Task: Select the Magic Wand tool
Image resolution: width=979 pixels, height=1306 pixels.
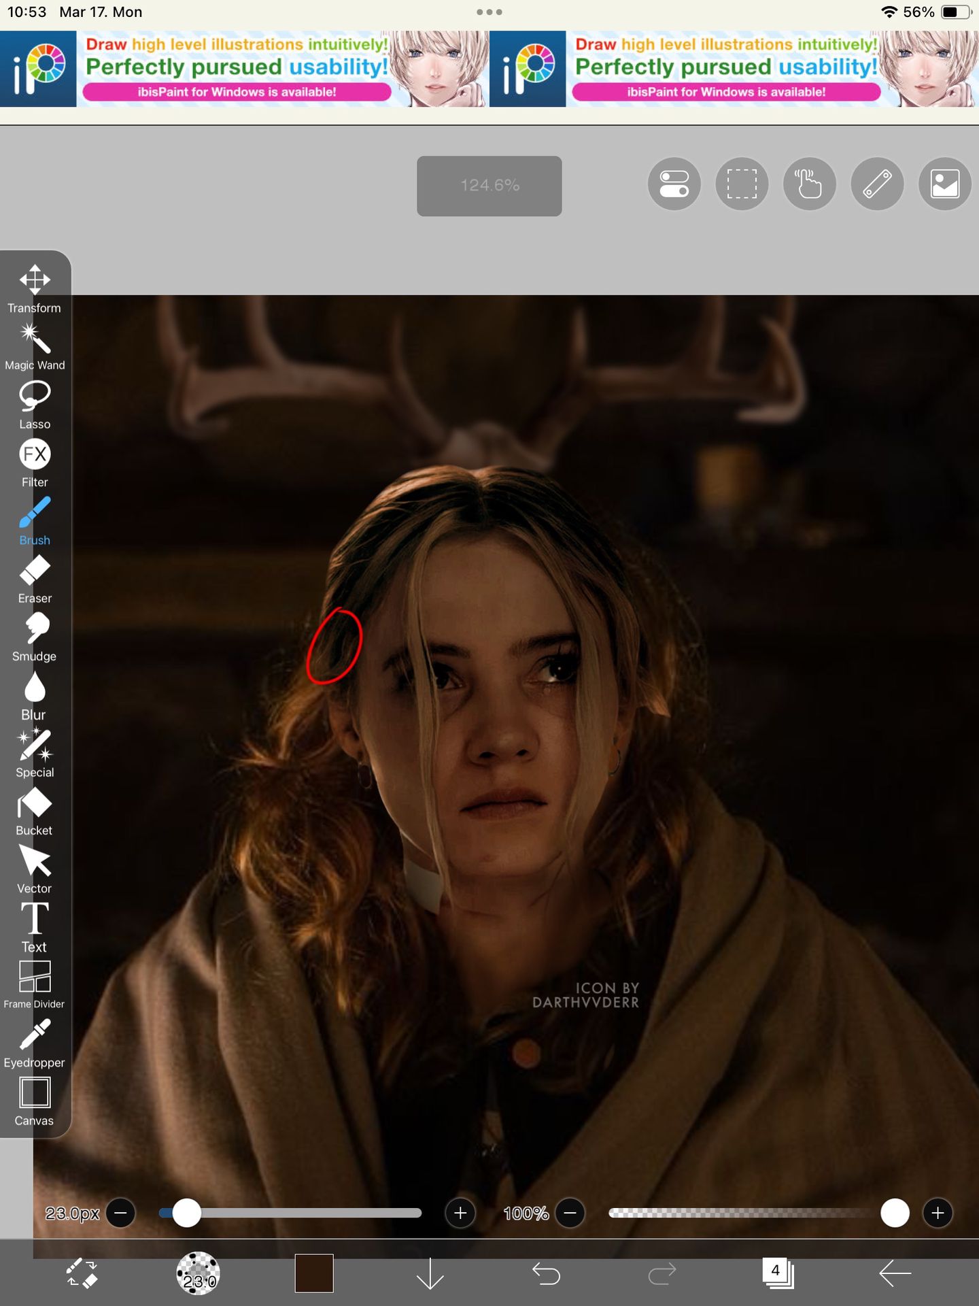Action: pos(35,347)
